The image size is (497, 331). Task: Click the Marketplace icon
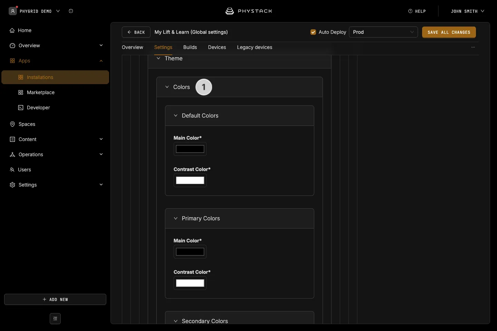click(21, 92)
